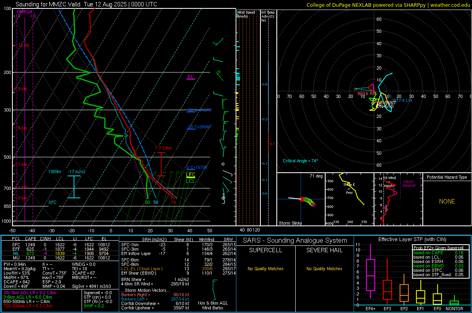The height and width of the screenshot is (313, 472).
Task: Select the EFF parcel row
Action: click(60, 249)
